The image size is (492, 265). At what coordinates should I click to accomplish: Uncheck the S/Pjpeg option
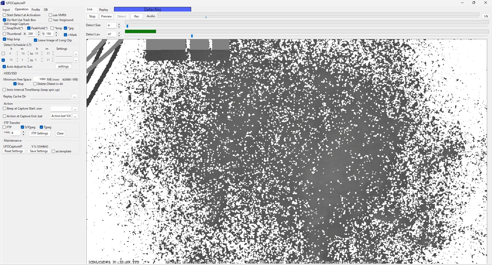click(23, 127)
